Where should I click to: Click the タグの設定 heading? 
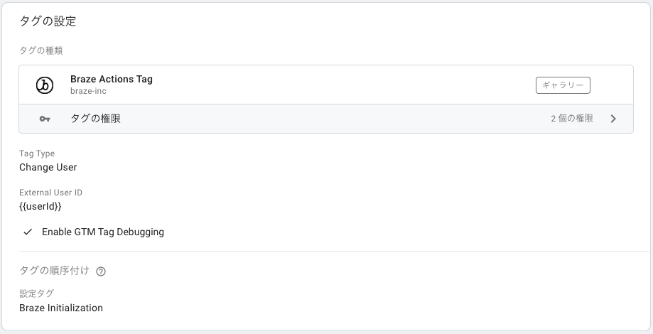pos(48,21)
